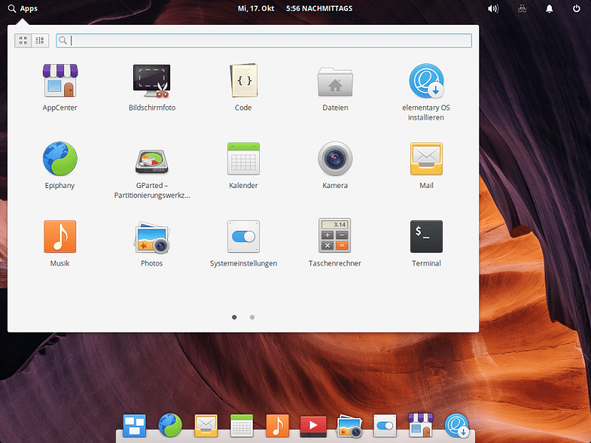Open the power session menu

point(576,9)
